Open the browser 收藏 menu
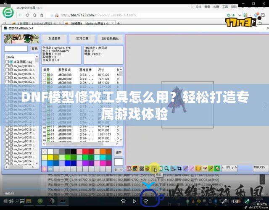Image resolution: width=269 pixels, height=210 pixels. (x=216, y=7)
